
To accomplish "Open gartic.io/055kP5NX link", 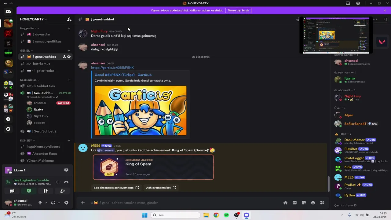I will 112,68.
